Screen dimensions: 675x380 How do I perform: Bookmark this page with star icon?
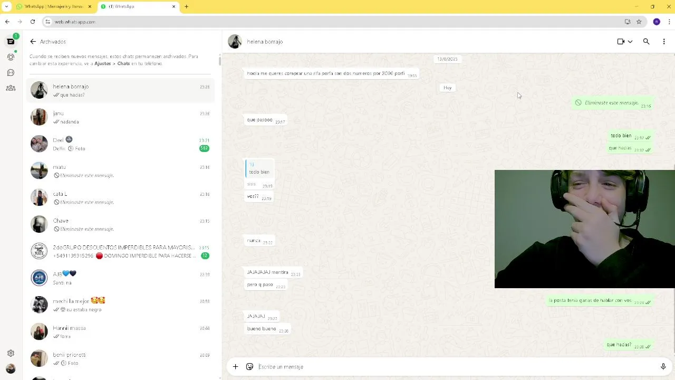pos(639,22)
